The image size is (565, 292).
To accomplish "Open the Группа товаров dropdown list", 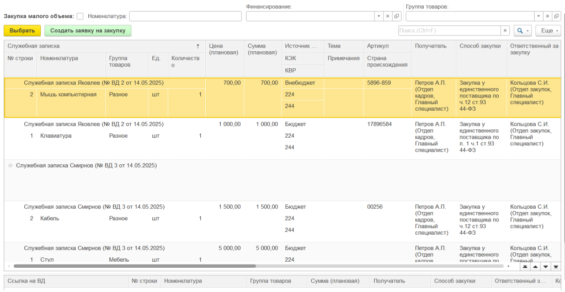I will coord(539,16).
